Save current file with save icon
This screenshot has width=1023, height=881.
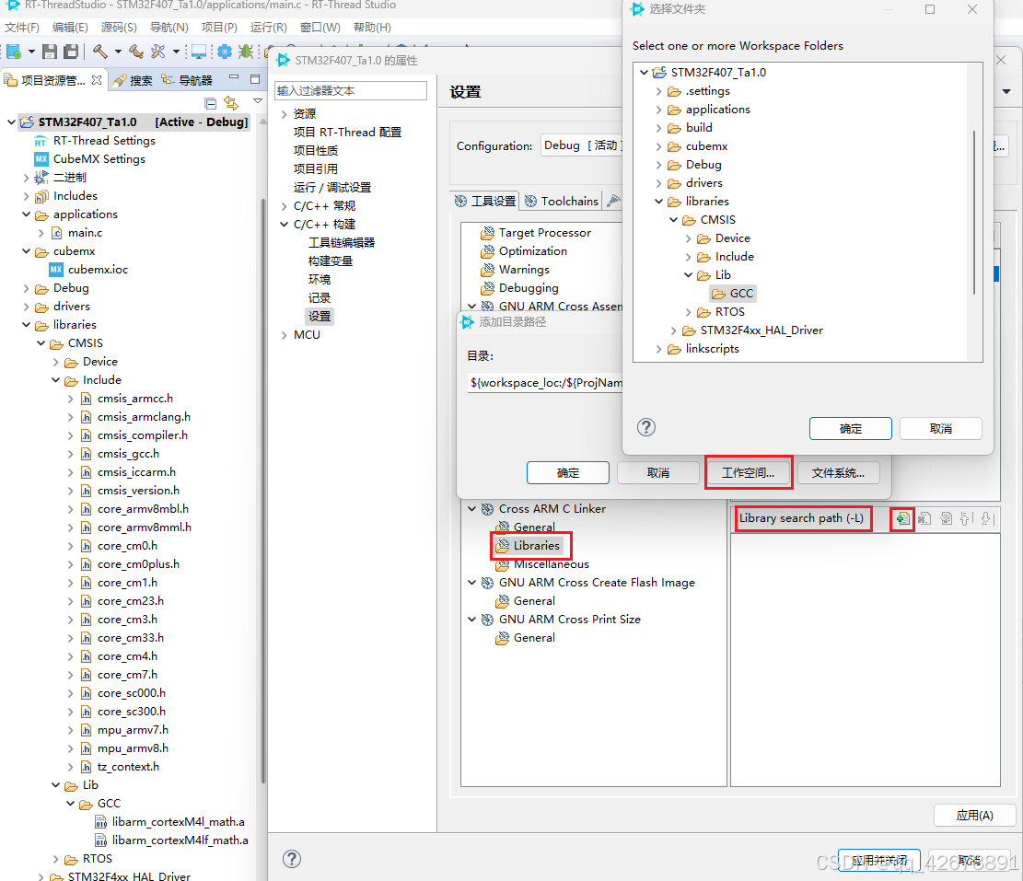pos(49,52)
